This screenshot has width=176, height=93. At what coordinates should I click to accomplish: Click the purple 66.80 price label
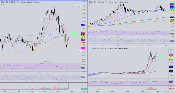[x=83, y=40]
